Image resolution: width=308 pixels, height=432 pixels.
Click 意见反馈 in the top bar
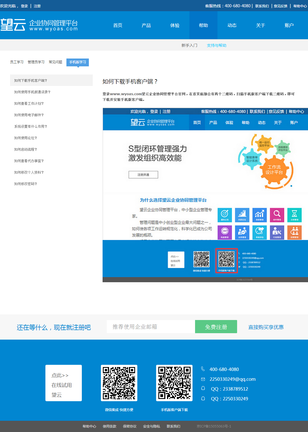[281, 6]
